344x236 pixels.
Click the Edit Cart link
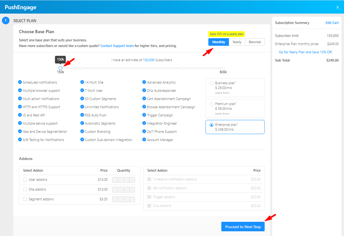pyautogui.click(x=332, y=23)
